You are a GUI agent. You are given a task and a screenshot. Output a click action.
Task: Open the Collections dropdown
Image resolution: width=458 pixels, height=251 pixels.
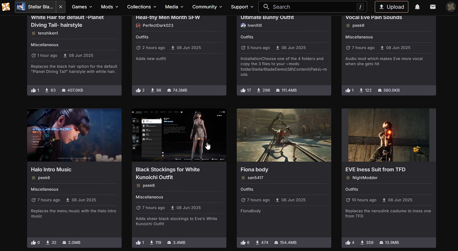click(x=142, y=7)
